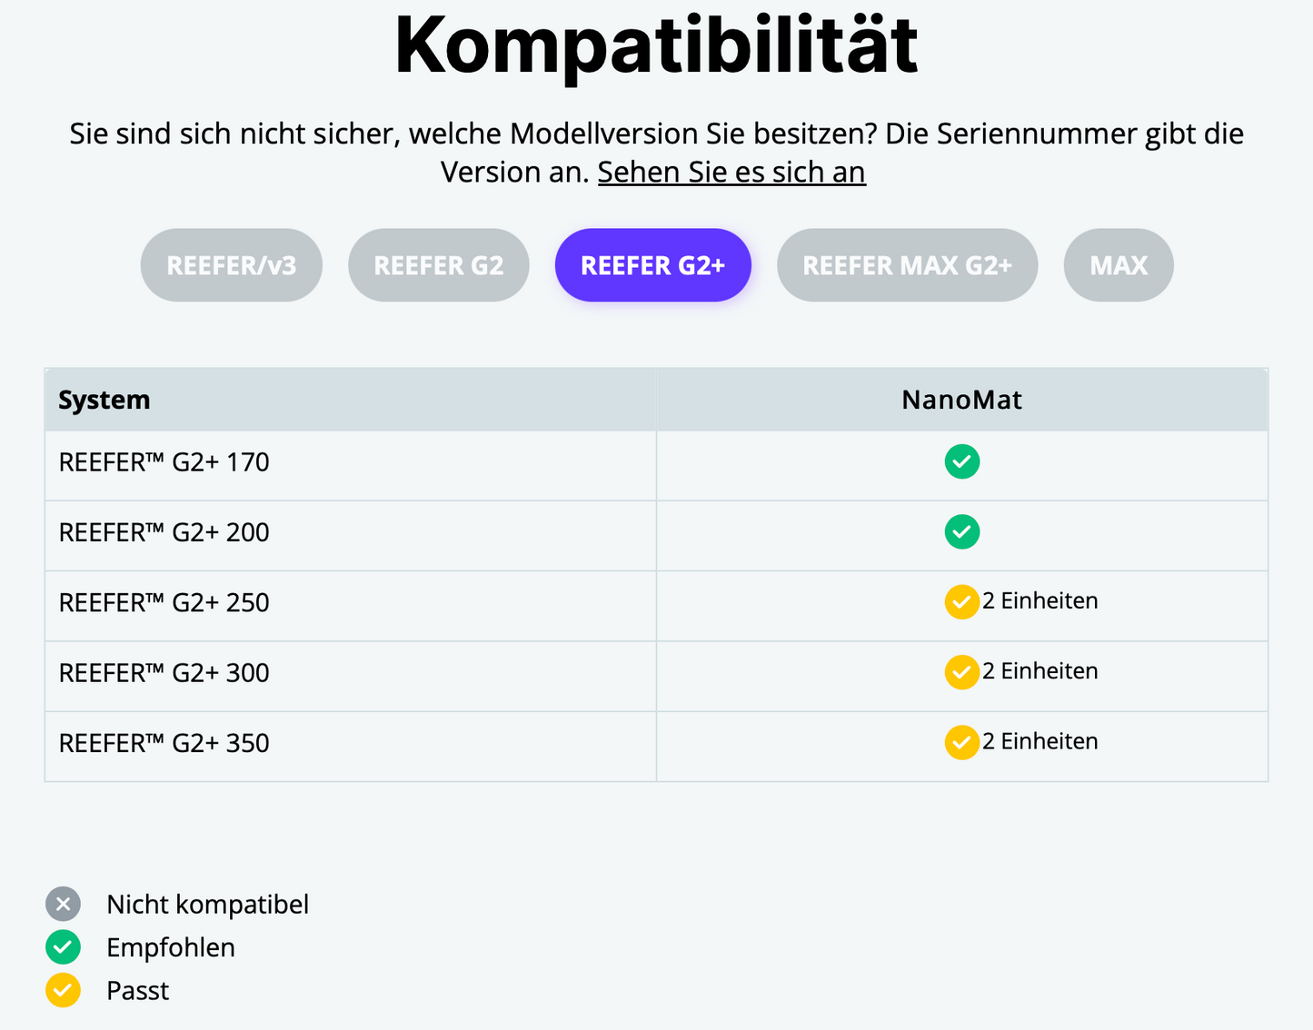This screenshot has height=1030, width=1313.
Task: Click yellow checkmark in G2+ 250 row
Action: tap(961, 601)
